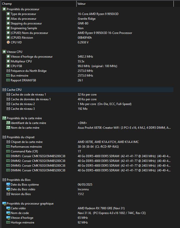Viewport: 180px width, 228px height.
Task: Select the Cache de niveau 3 row
Action: pyautogui.click(x=23, y=109)
